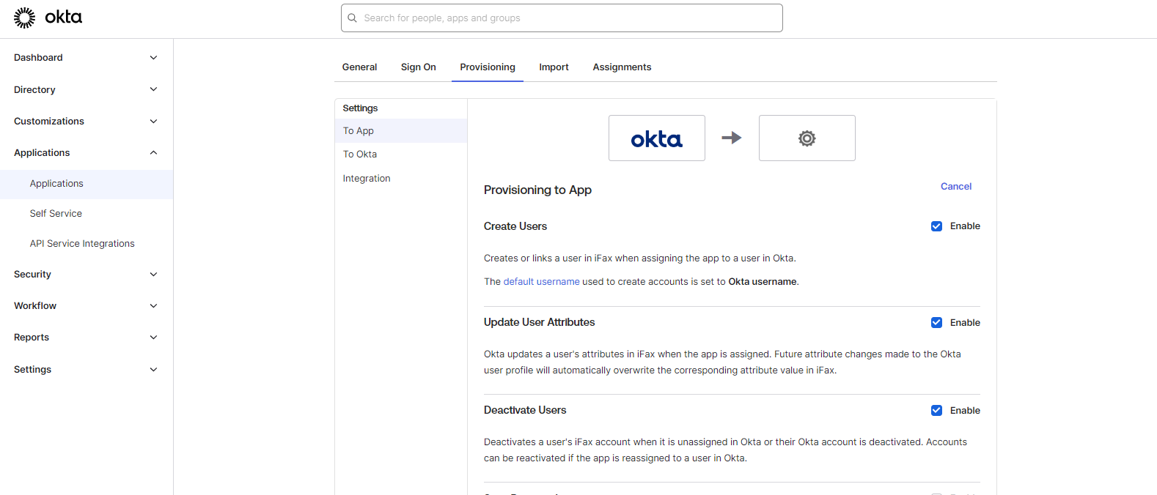The image size is (1157, 495).
Task: Open the Import tab
Action: pos(554,67)
